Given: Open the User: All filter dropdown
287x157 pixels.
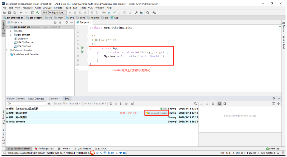Looking at the screenshot, I should click(74, 104).
